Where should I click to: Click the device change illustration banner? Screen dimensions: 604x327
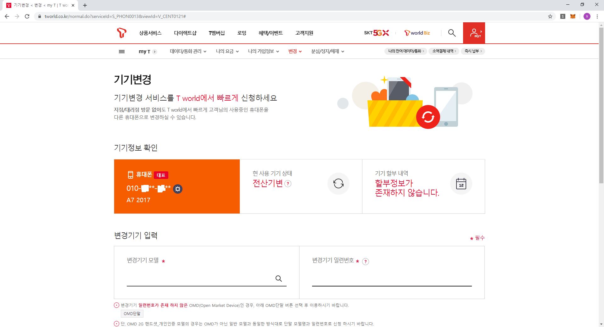(x=405, y=102)
